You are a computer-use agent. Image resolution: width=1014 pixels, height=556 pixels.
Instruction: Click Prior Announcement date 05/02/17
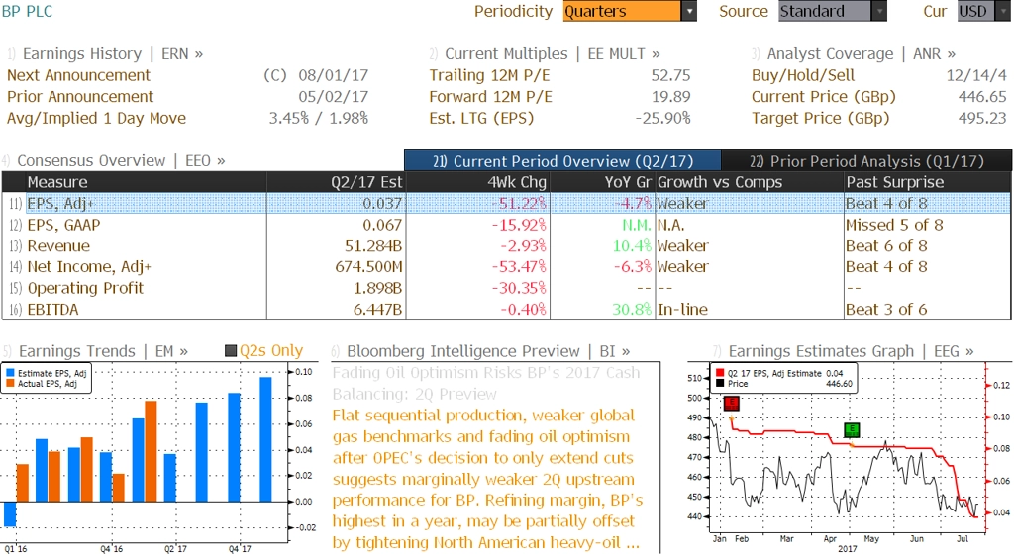click(x=333, y=97)
